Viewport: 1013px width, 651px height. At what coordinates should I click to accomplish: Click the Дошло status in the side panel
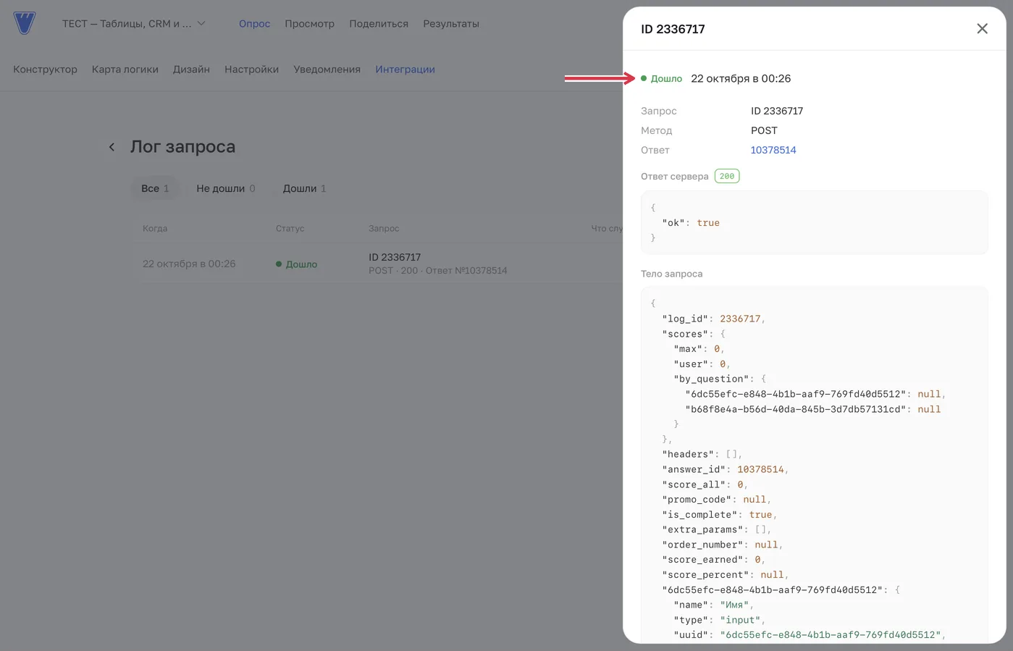(662, 78)
